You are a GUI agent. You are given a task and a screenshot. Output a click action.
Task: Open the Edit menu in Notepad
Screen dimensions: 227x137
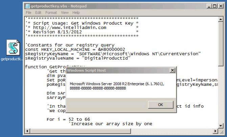(x=38, y=12)
